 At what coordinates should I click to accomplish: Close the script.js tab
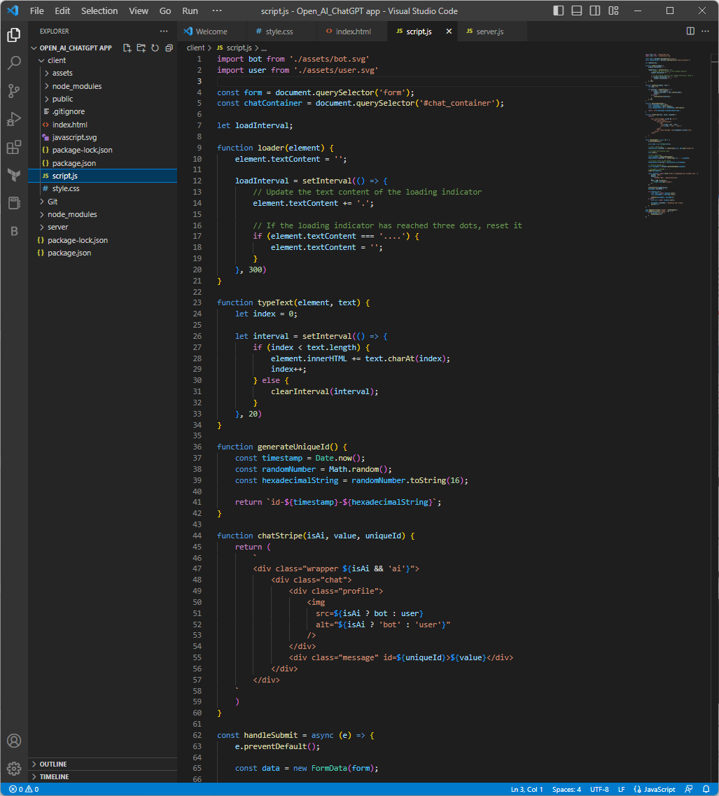(x=449, y=32)
